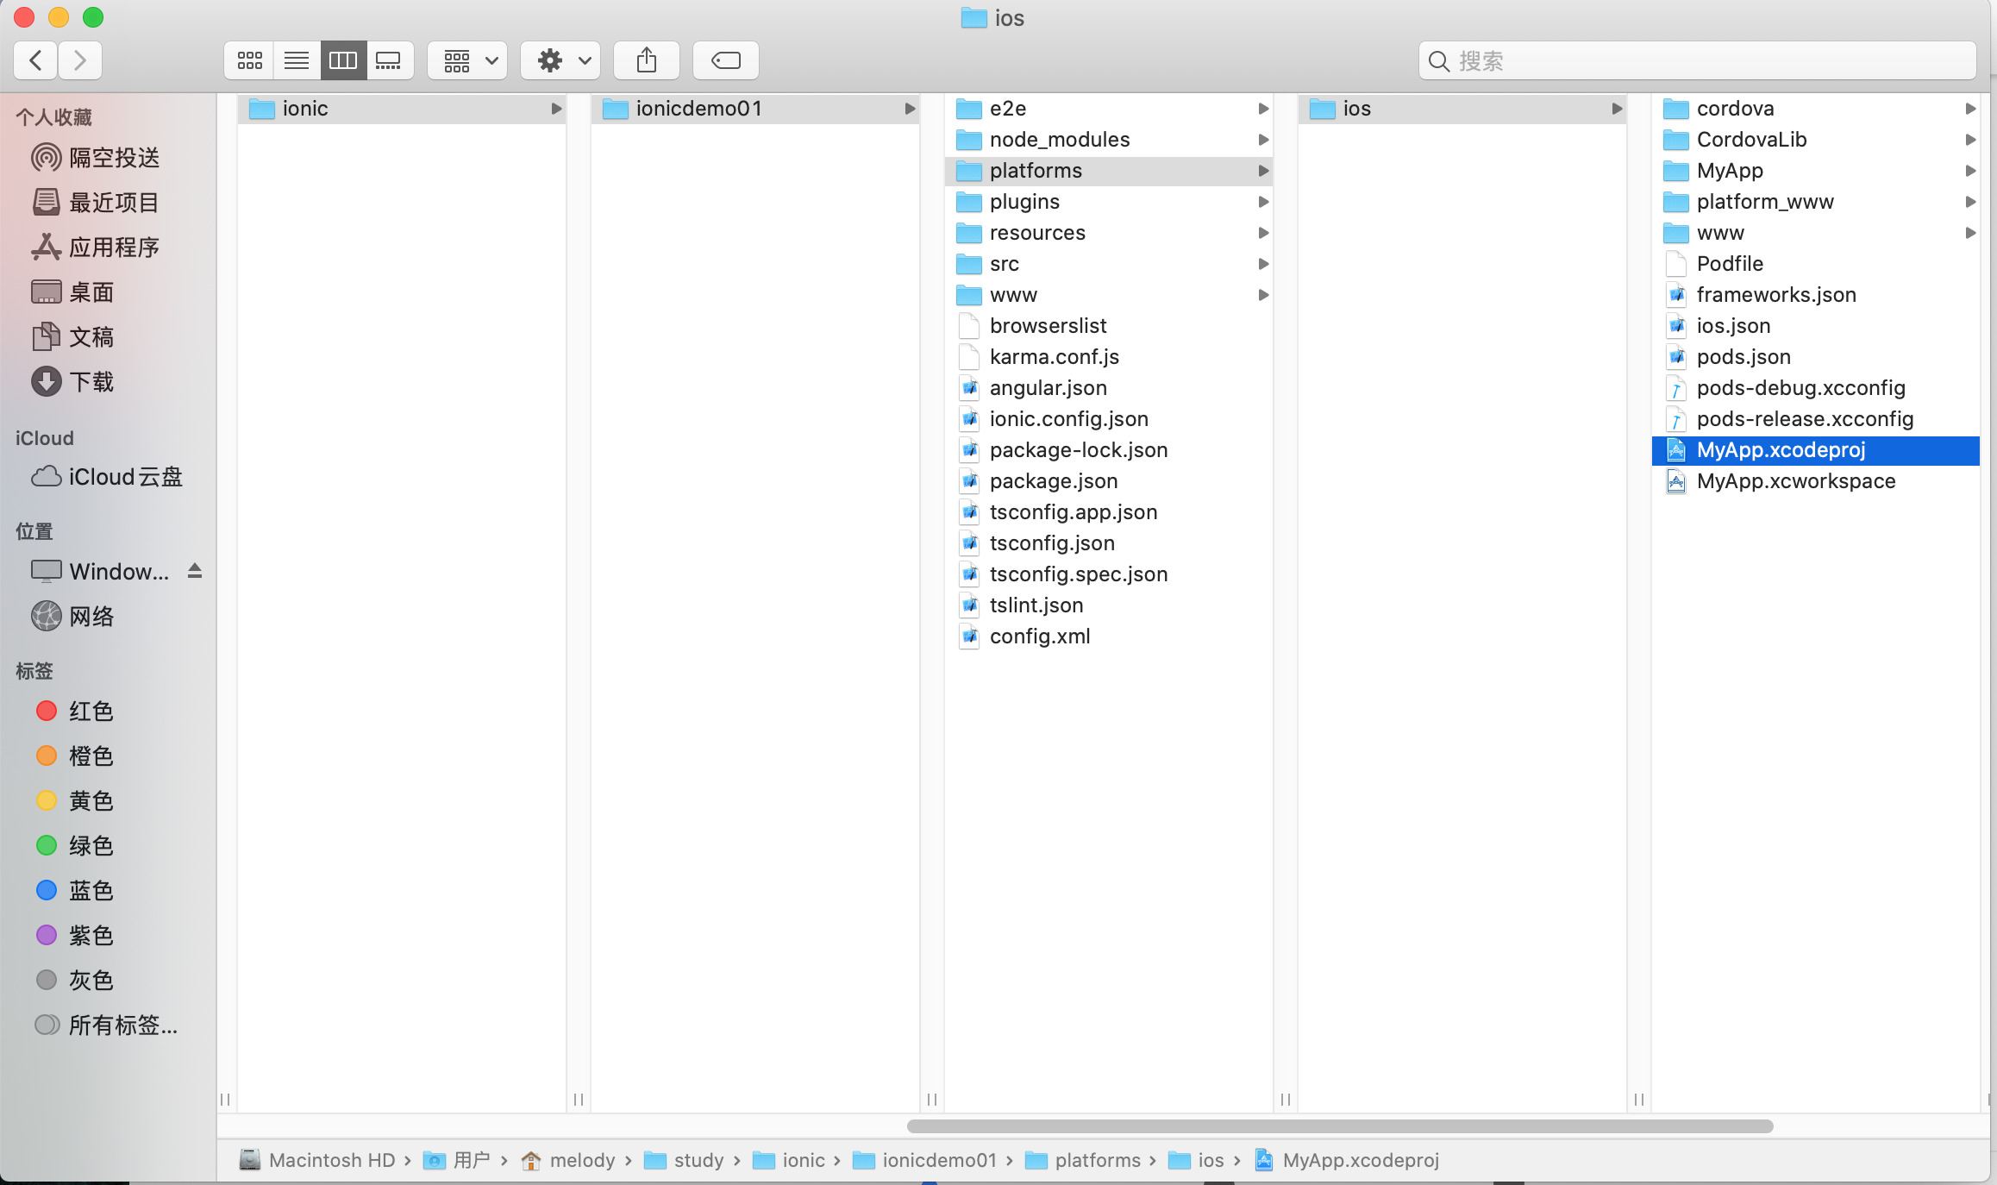This screenshot has height=1185, width=1997.
Task: Select config.xml file icon
Action: click(969, 636)
